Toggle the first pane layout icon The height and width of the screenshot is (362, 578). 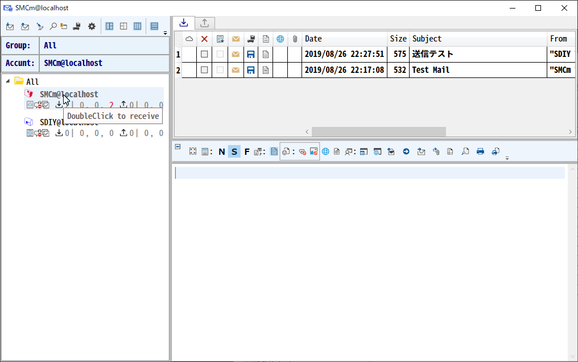tap(109, 26)
